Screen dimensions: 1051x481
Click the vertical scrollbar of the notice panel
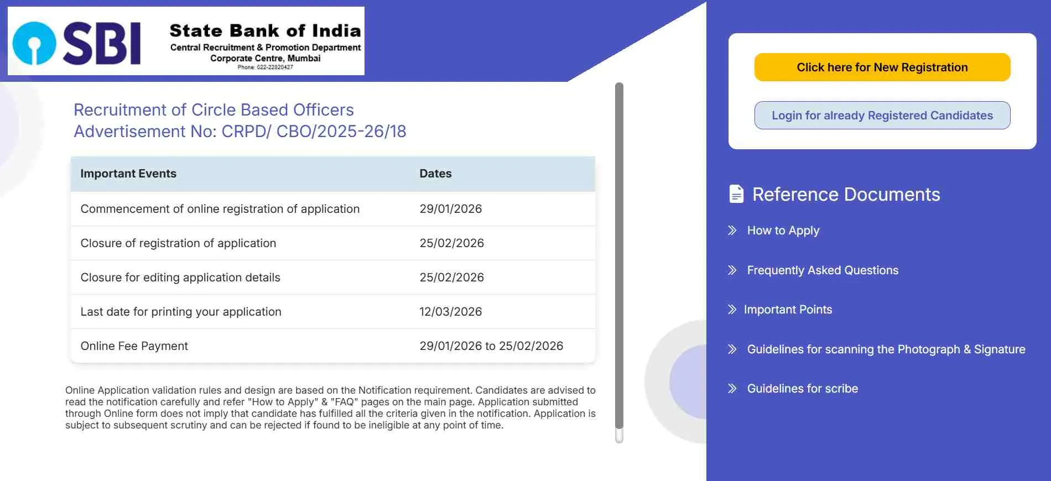pos(619,254)
